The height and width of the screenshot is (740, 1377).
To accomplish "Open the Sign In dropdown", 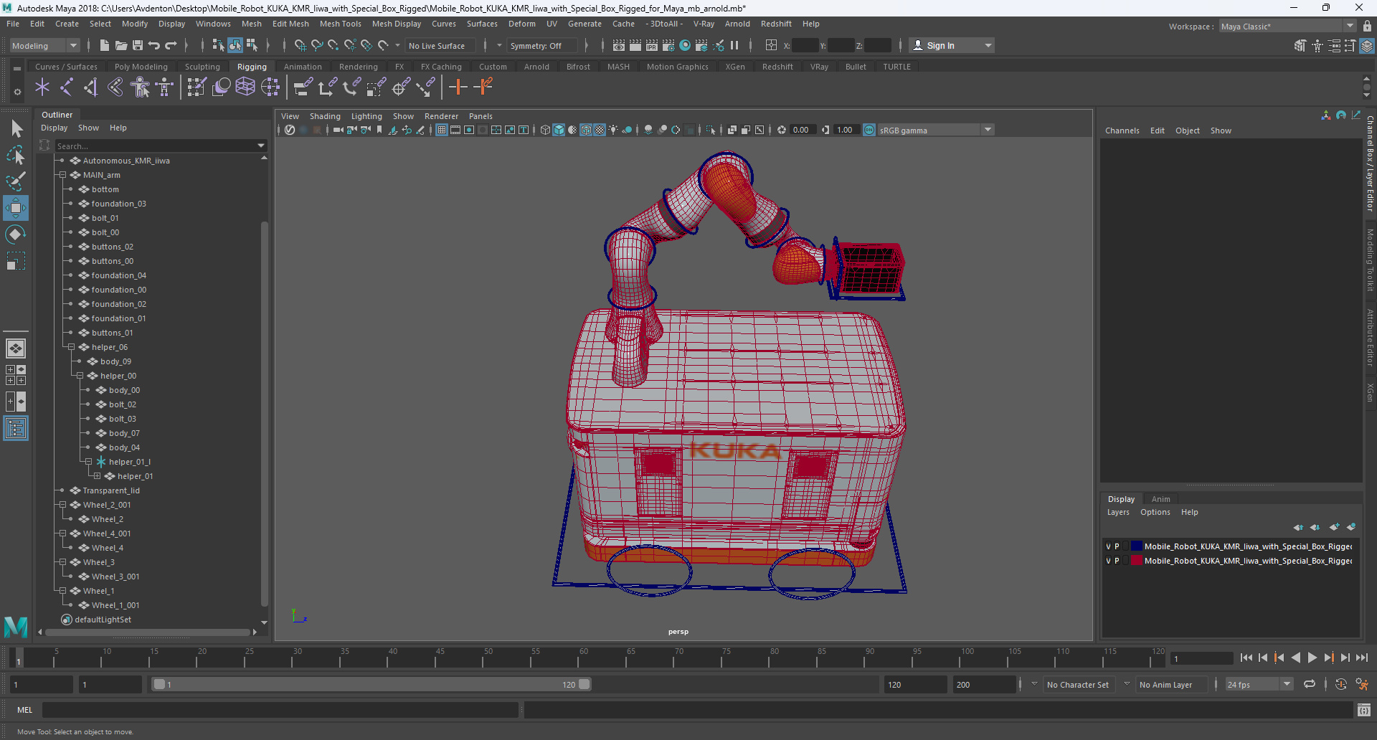I will coord(952,45).
